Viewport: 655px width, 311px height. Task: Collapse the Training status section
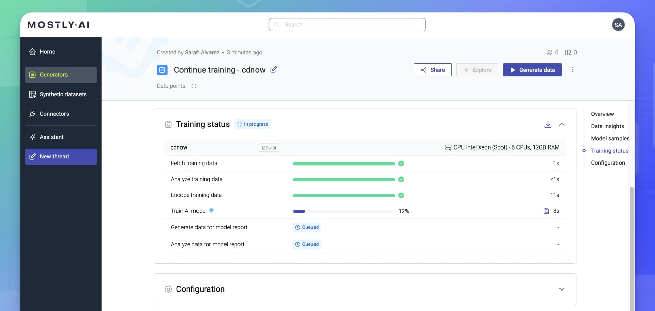(562, 125)
